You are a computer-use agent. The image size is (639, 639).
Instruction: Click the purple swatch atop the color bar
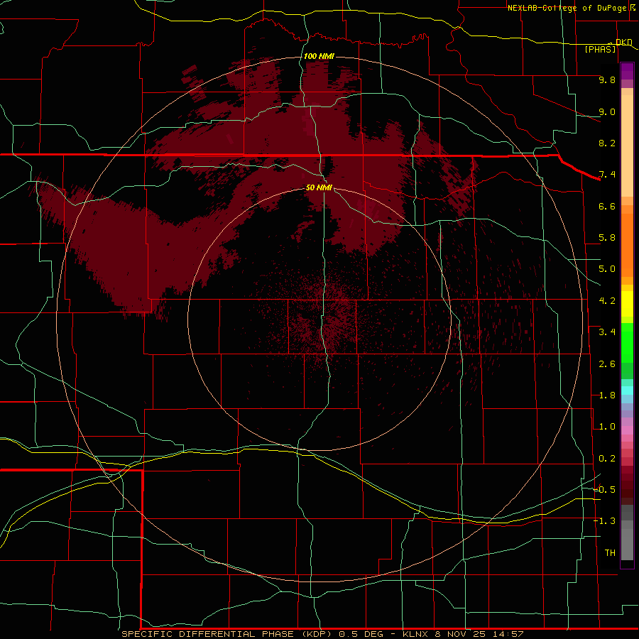627,71
